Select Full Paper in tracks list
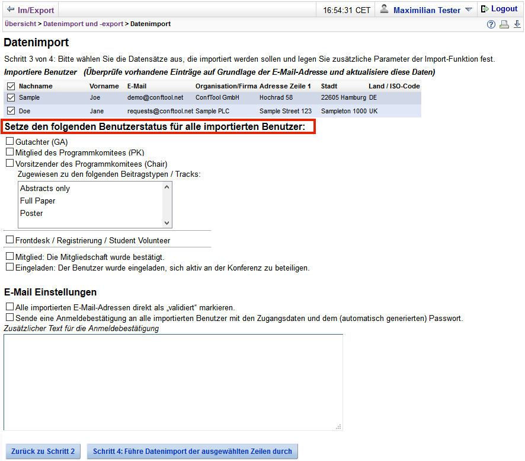This screenshot has height=461, width=525. pos(91,201)
